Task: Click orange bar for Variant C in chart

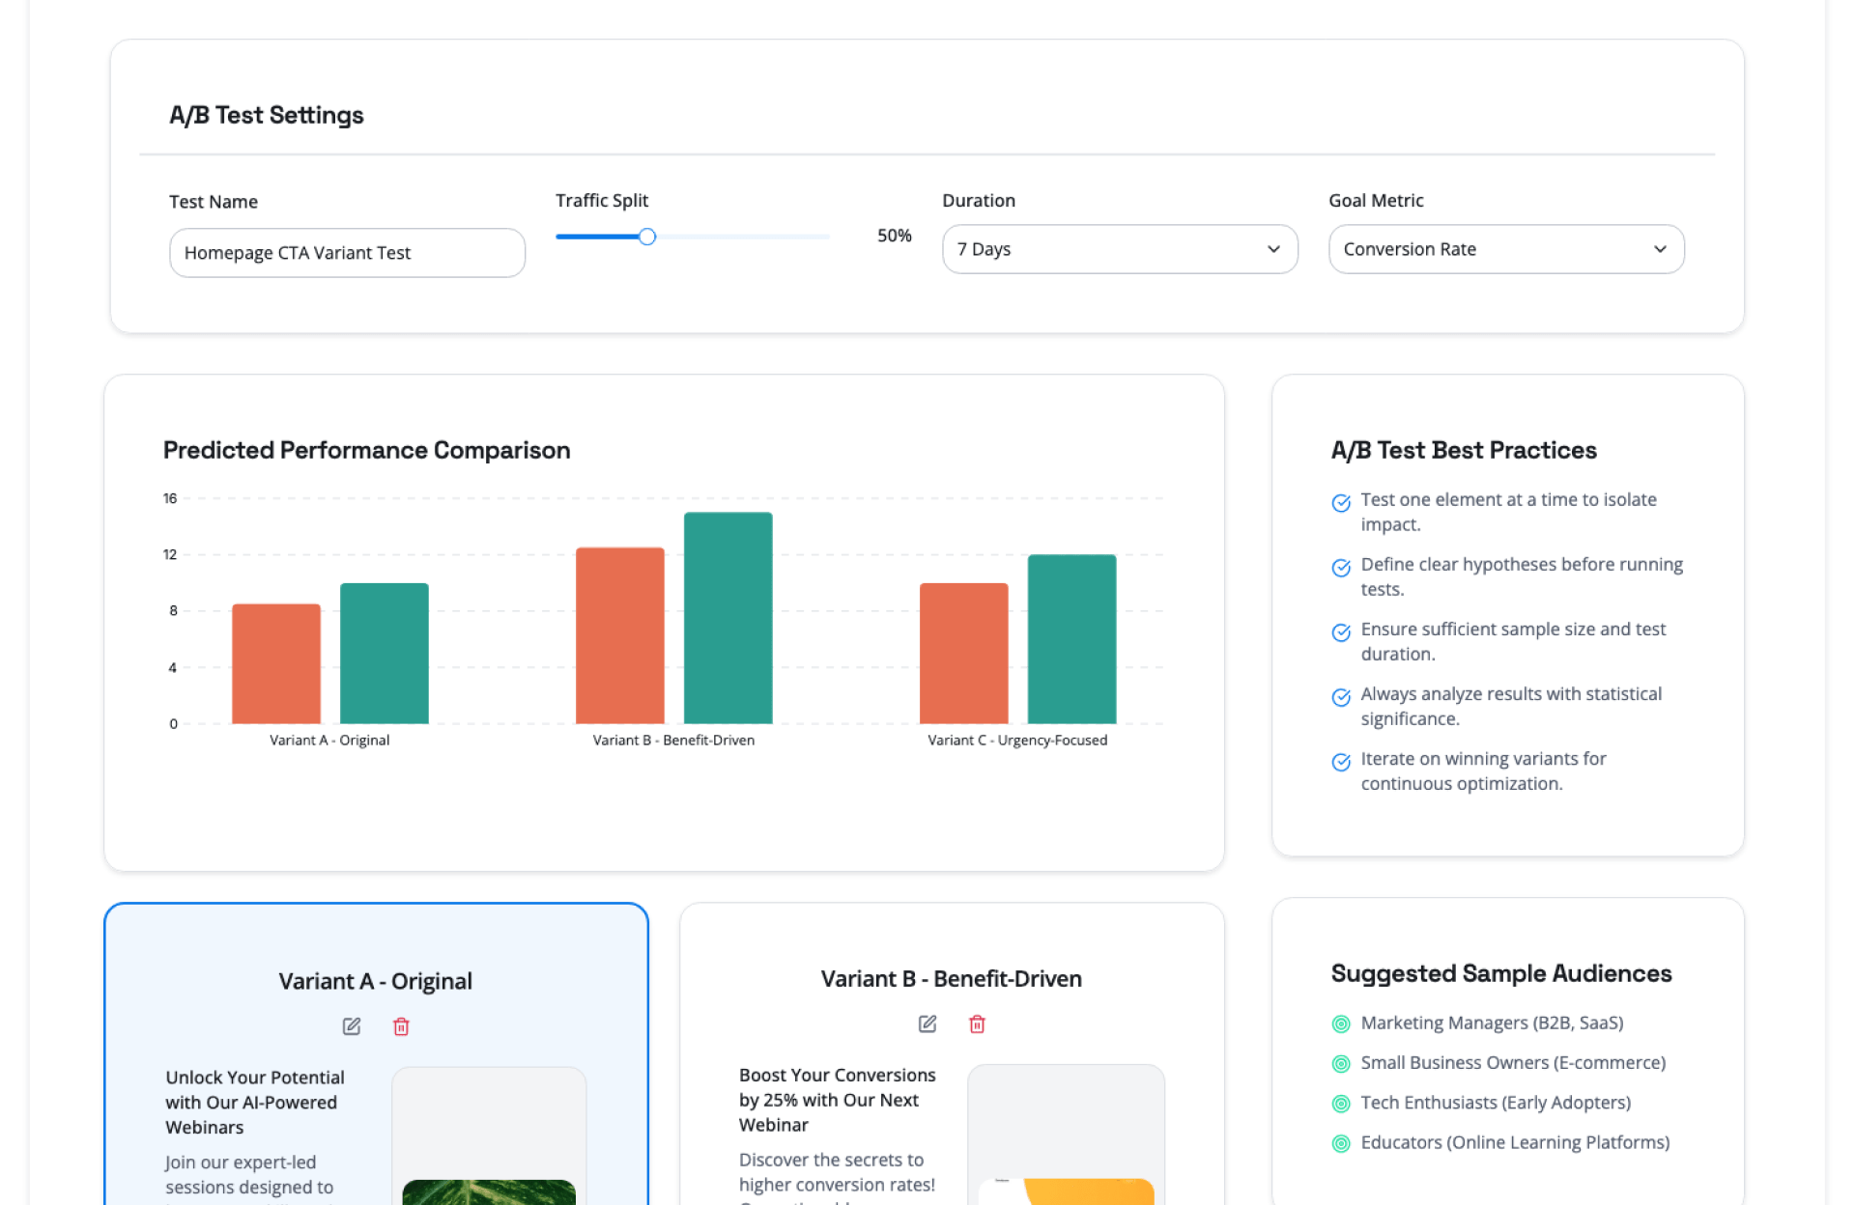Action: click(x=963, y=654)
